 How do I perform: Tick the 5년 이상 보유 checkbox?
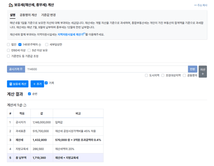29,51
